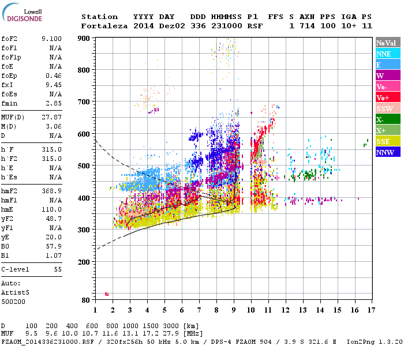This screenshot has height=346, width=404.
Task: Select the fmin value 2.85
Action: click(x=54, y=103)
